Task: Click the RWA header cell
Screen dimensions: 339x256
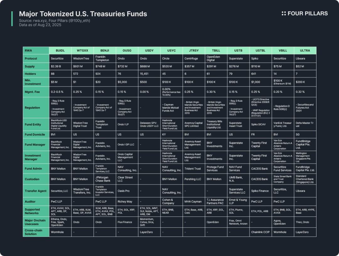Action: pyautogui.click(x=28, y=51)
